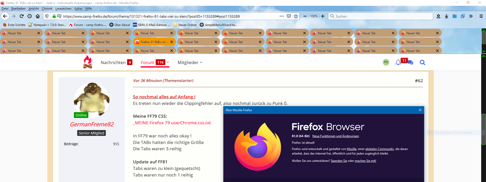
Task: Click the tab strip scrollbar thumb
Action: pos(484,37)
